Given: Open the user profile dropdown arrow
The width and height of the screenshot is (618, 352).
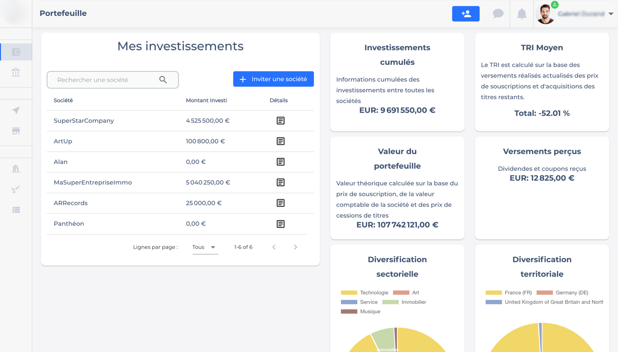Looking at the screenshot, I should click(611, 14).
